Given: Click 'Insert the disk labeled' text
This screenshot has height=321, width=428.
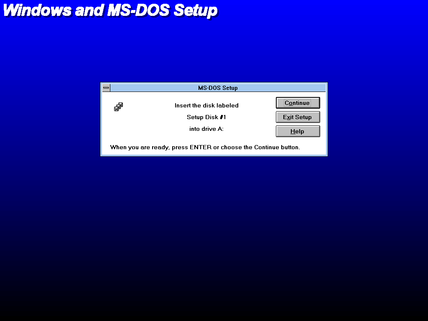Looking at the screenshot, I should [x=206, y=105].
